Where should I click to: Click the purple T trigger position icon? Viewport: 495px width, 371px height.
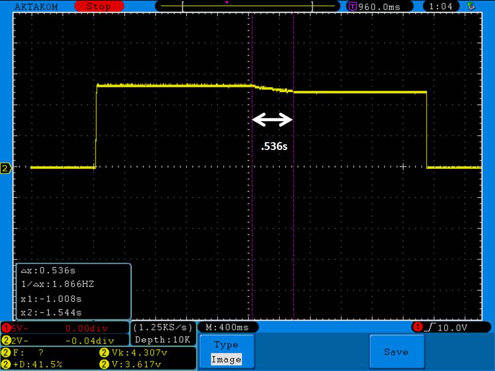(x=353, y=7)
